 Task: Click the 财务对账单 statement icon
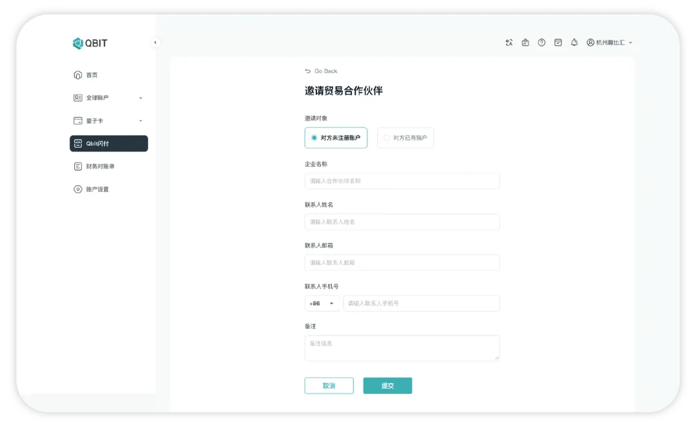point(78,166)
